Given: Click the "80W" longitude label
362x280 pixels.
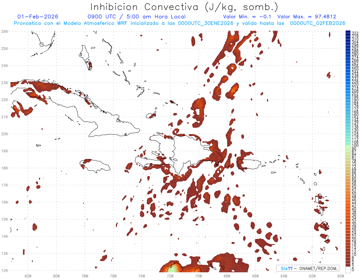Looking at the screenshot, I should click(x=56, y=276).
